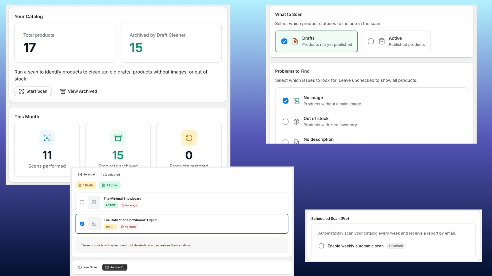Tick the Out of stock checkbox

(x=286, y=122)
